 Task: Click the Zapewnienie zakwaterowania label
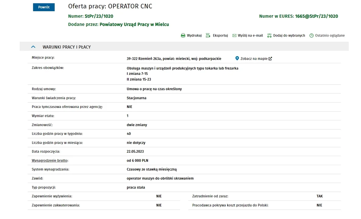pos(56,205)
